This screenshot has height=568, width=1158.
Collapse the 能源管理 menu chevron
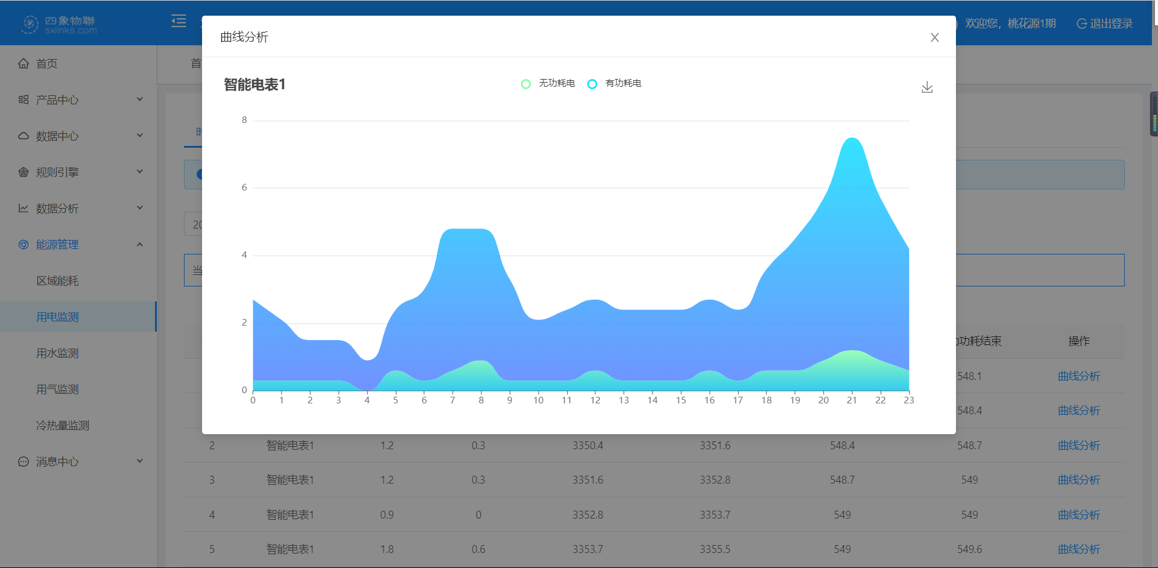(x=140, y=244)
